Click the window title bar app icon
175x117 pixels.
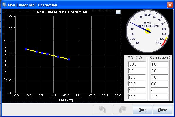tap(5, 5)
